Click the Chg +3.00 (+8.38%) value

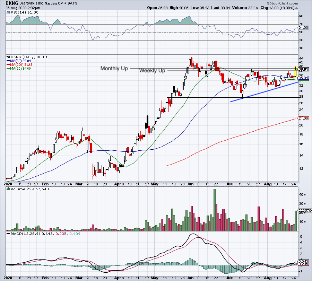[x=277, y=8]
